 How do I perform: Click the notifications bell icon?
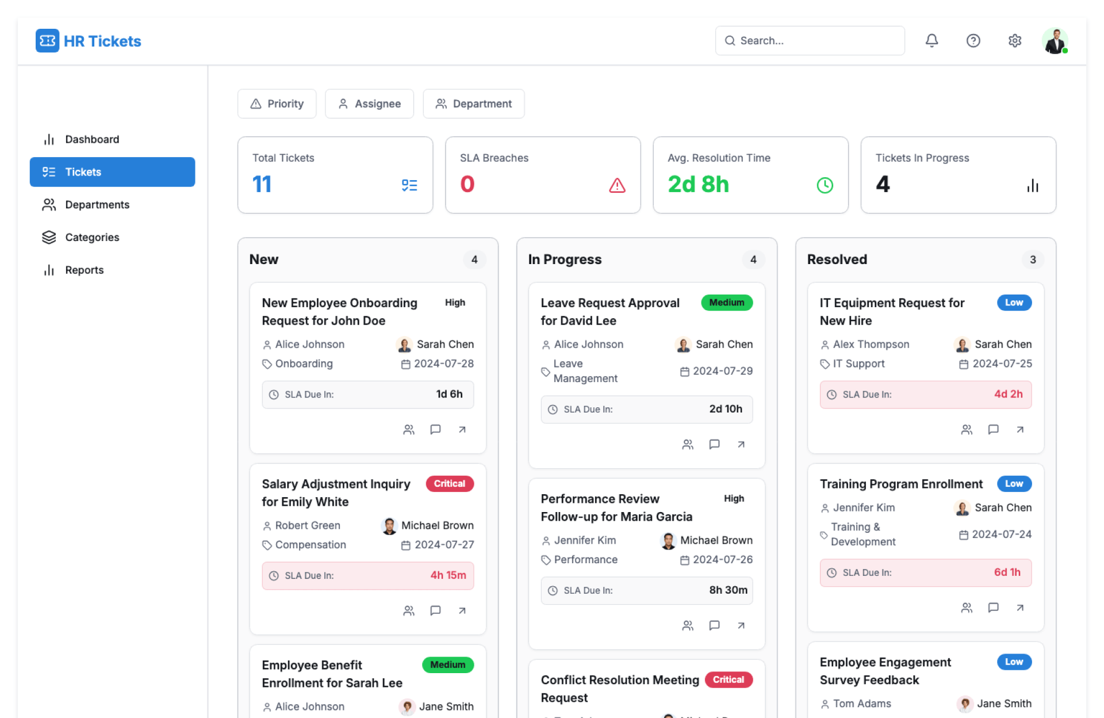931,40
